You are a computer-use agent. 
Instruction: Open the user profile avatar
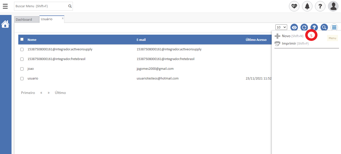(333, 6)
